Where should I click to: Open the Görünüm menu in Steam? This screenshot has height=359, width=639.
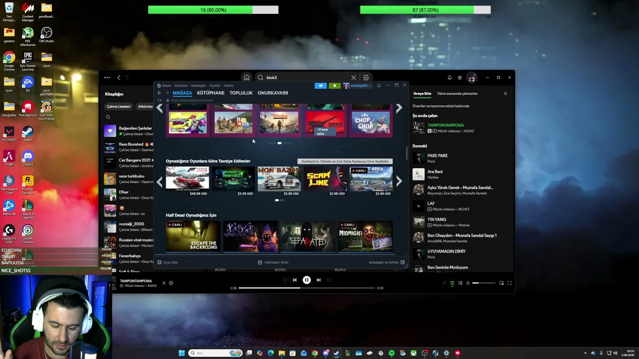tap(181, 86)
